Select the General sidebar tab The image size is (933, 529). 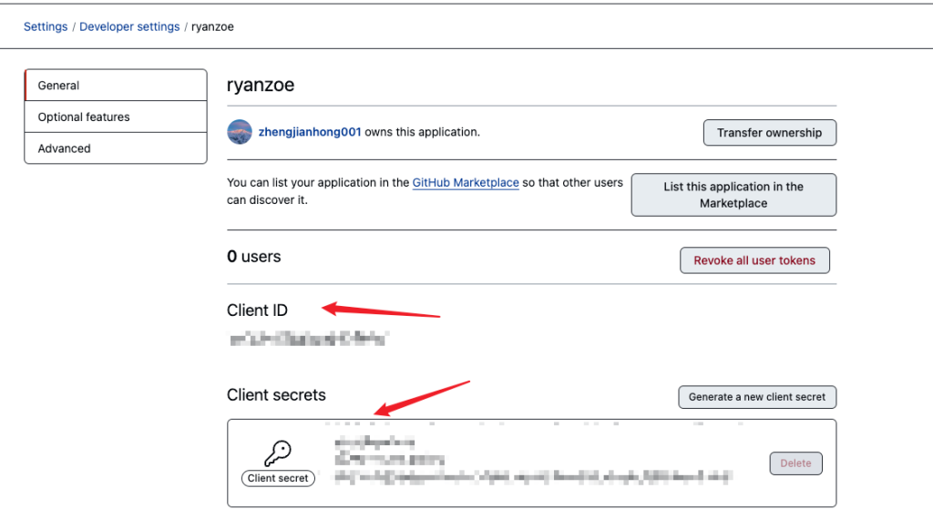(116, 85)
